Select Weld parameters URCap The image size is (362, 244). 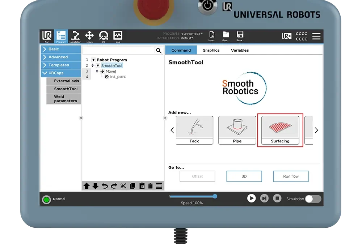tap(64, 99)
